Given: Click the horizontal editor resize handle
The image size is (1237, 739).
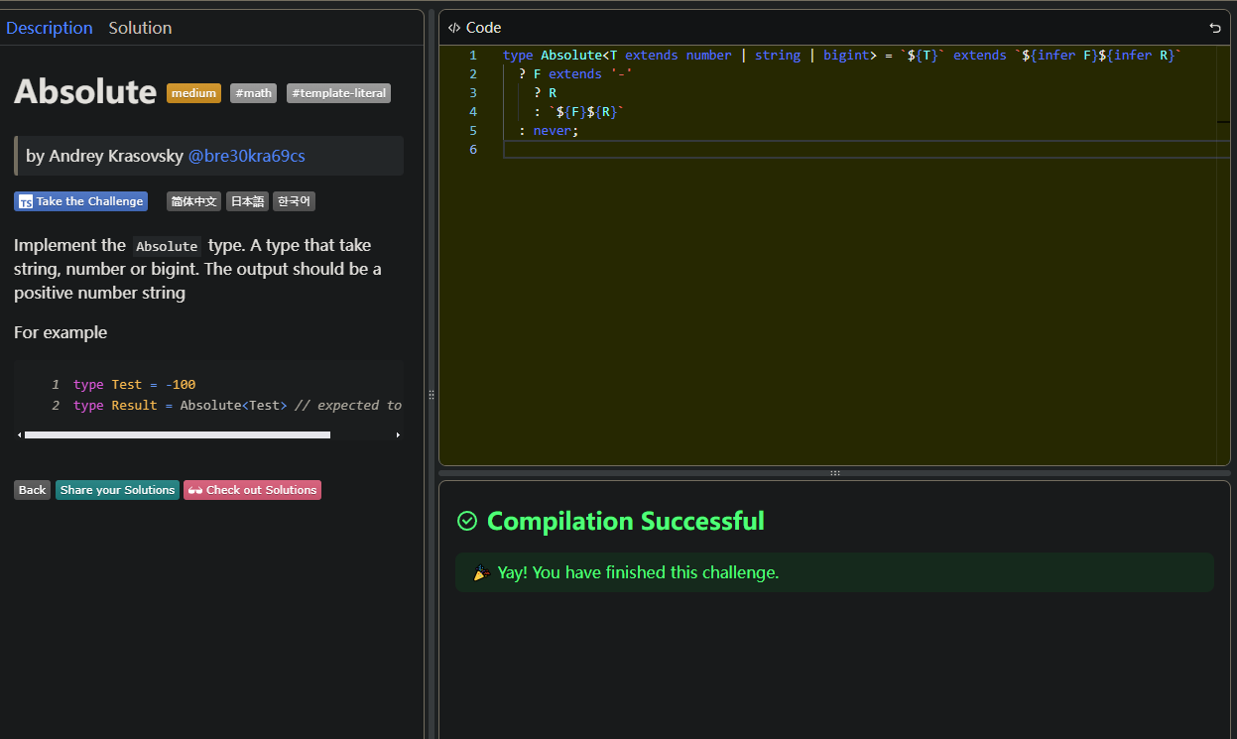Looking at the screenshot, I should pyautogui.click(x=835, y=473).
